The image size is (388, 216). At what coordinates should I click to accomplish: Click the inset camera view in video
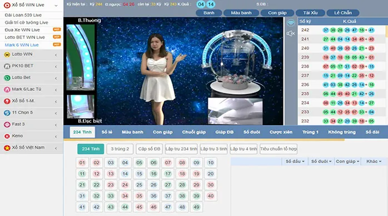[x=235, y=111]
